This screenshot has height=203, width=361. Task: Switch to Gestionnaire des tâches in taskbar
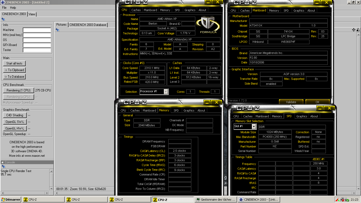tap(215, 200)
